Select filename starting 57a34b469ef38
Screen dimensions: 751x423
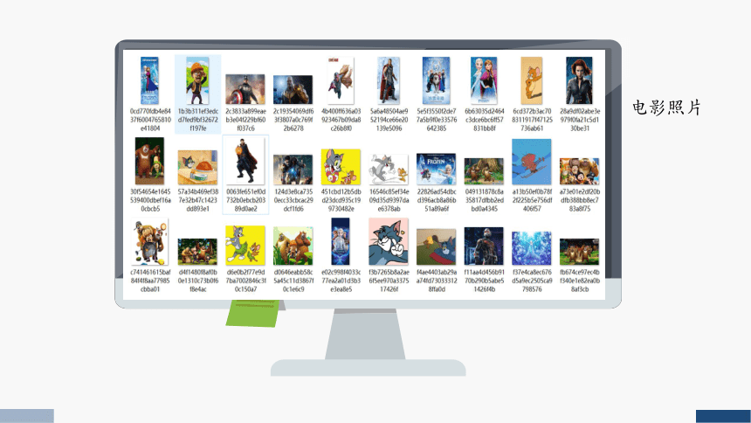point(197,200)
